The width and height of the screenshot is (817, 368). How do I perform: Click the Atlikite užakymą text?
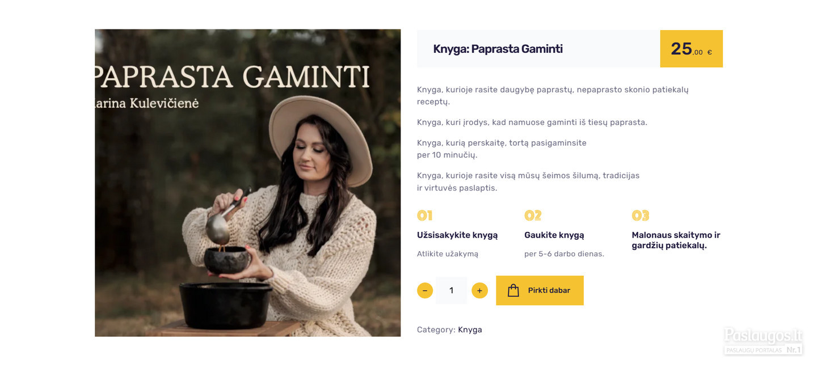(448, 254)
